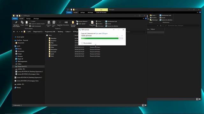Click Historique in VSTPlugins window ribbon
This screenshot has height=114, width=204.
point(99,26)
